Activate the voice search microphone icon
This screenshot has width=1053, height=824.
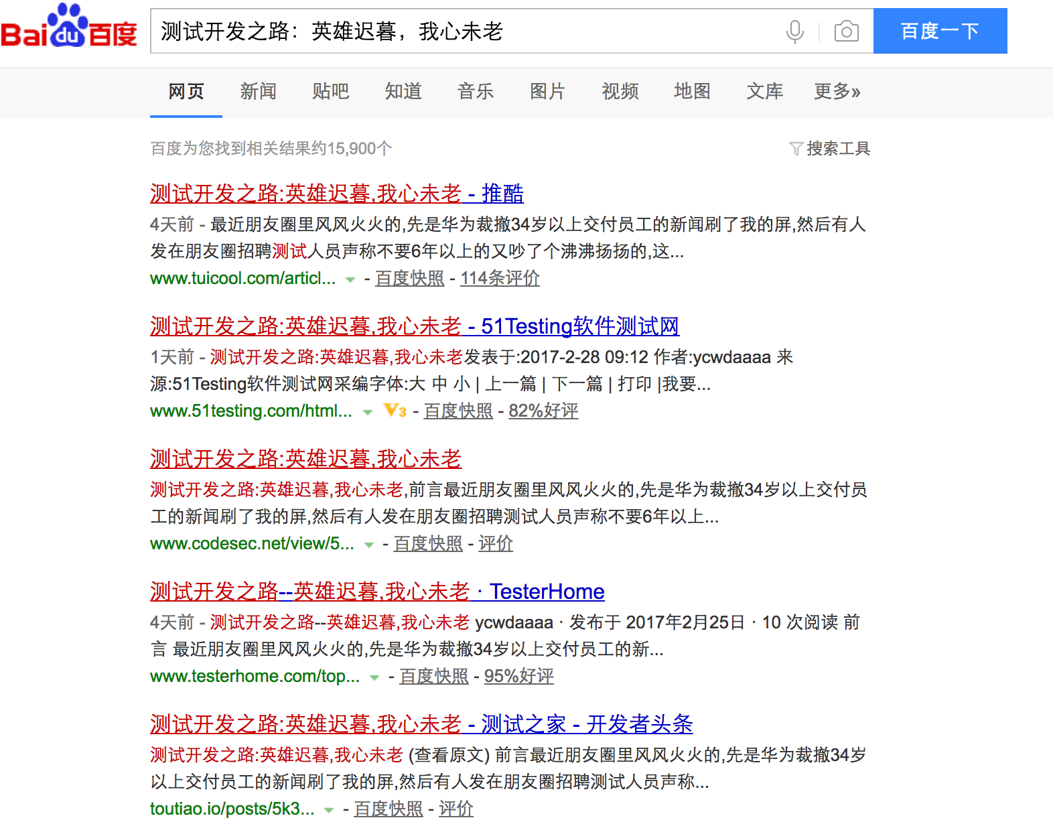click(x=795, y=31)
